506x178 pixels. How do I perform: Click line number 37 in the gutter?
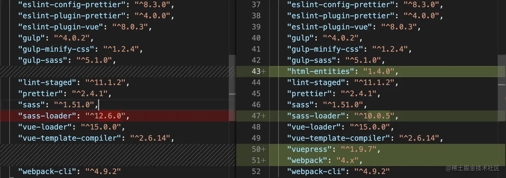click(256, 5)
